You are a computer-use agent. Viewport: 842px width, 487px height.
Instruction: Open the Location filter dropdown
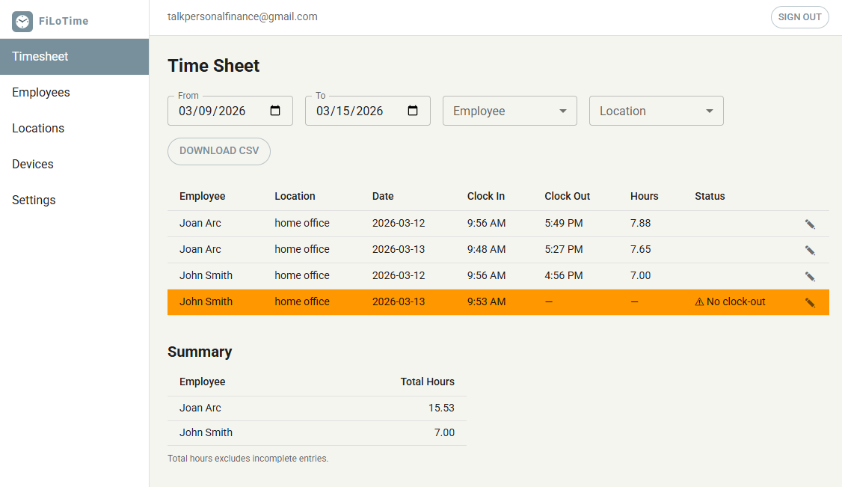[656, 110]
